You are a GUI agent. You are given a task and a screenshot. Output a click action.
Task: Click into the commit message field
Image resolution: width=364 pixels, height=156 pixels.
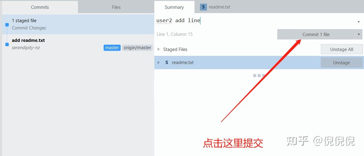pos(255,21)
